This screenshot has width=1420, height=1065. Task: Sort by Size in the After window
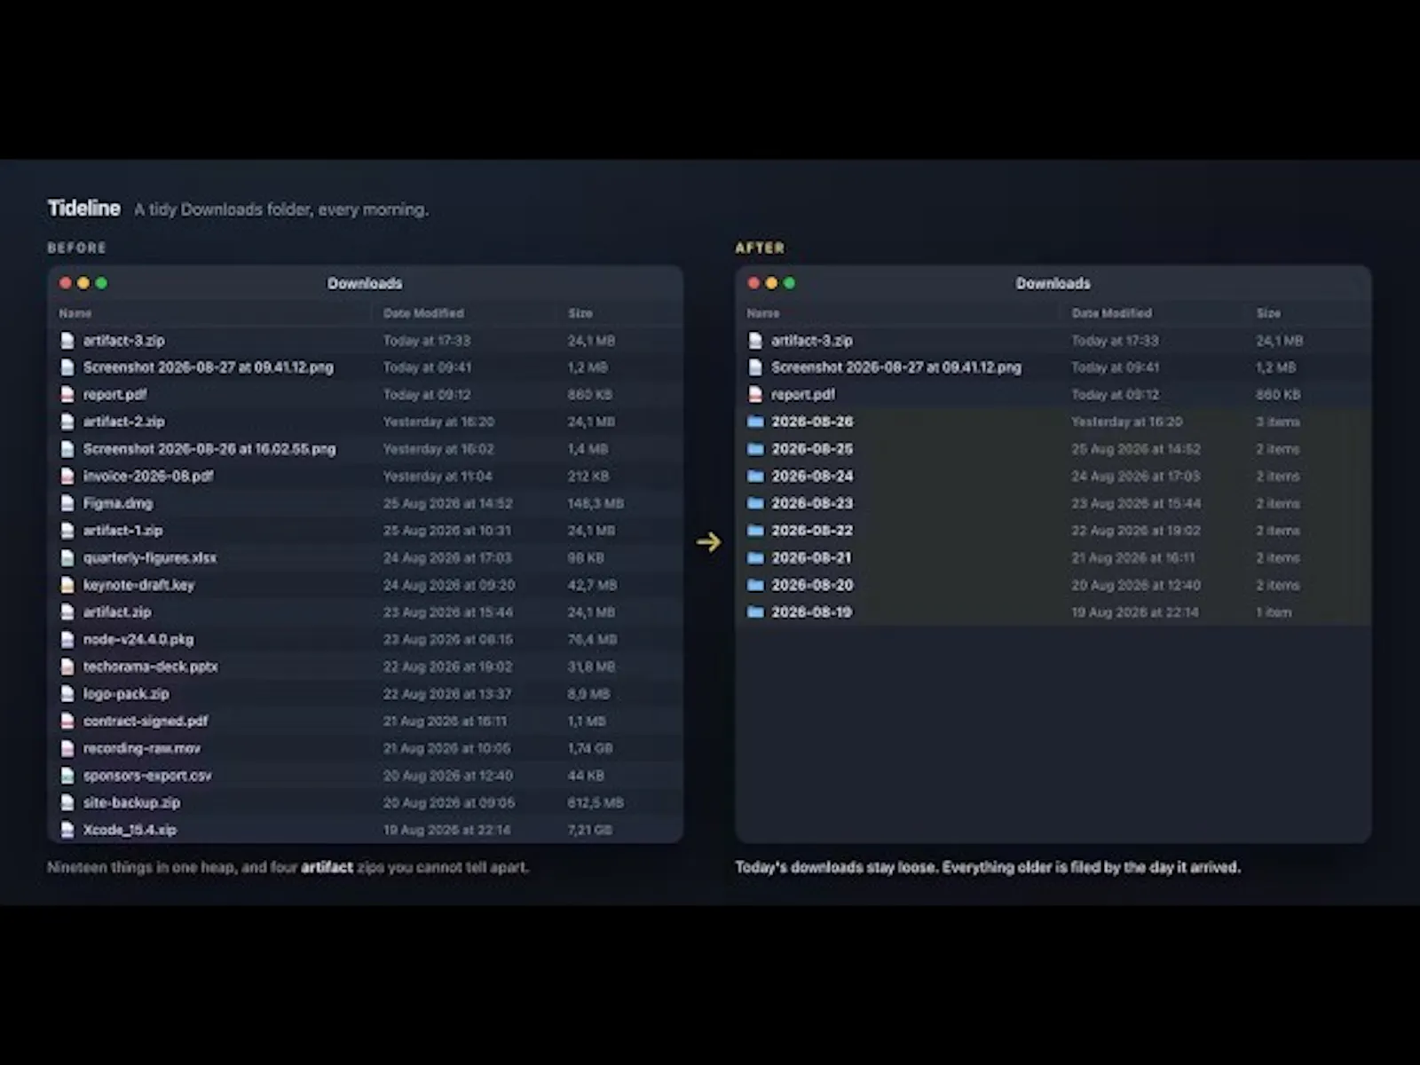click(1268, 313)
